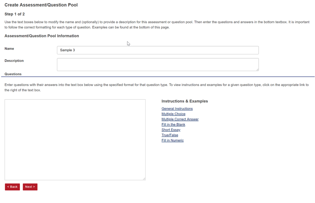Screen dimensions: 315x203
Task: Click the Name field label
Action: tap(9, 49)
